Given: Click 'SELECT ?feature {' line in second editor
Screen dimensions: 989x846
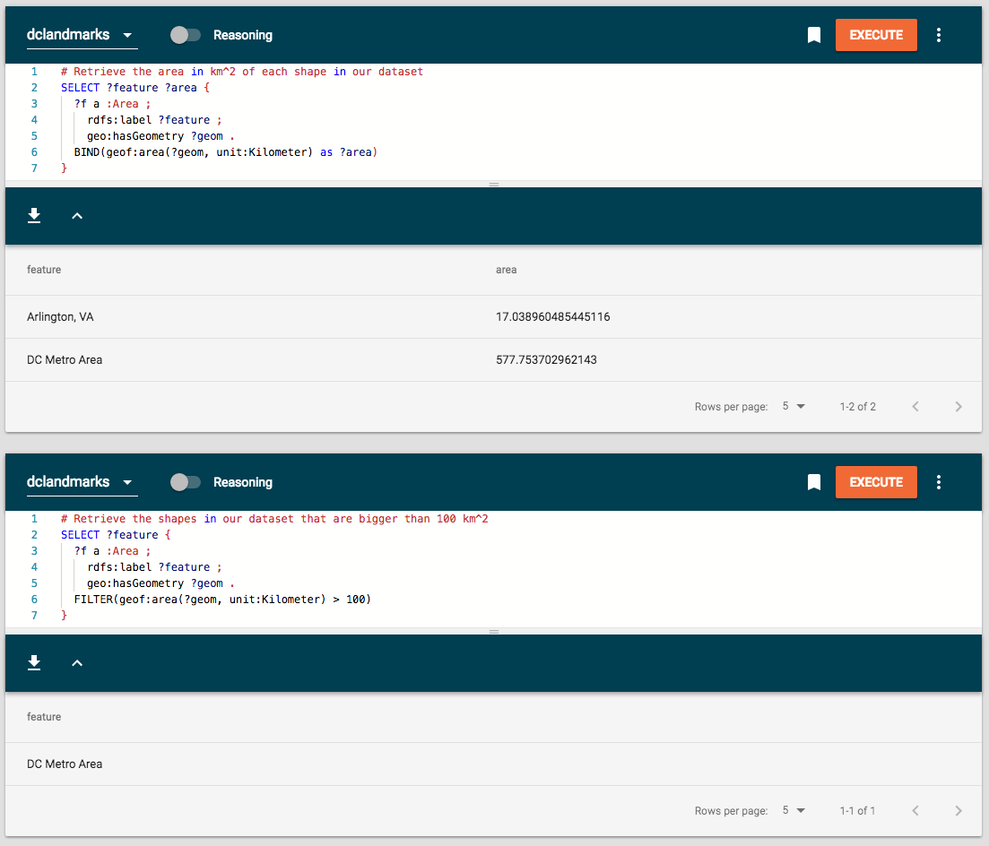Looking at the screenshot, I should 116,535.
